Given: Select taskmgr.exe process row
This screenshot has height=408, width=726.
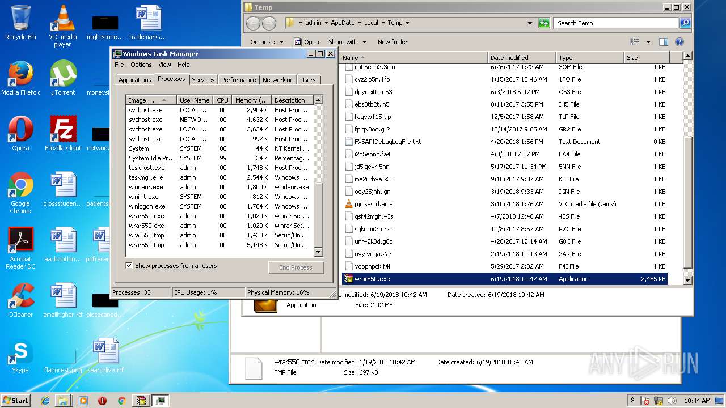Looking at the screenshot, I should tap(219, 177).
